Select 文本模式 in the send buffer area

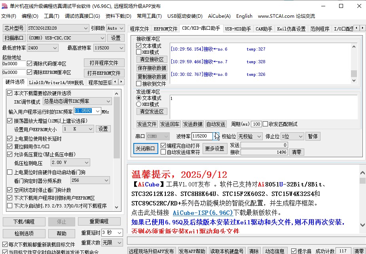pyautogui.click(x=138, y=98)
